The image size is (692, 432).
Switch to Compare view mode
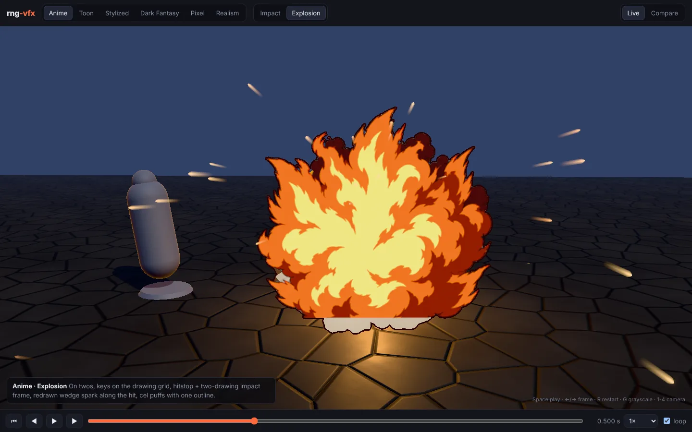point(665,13)
